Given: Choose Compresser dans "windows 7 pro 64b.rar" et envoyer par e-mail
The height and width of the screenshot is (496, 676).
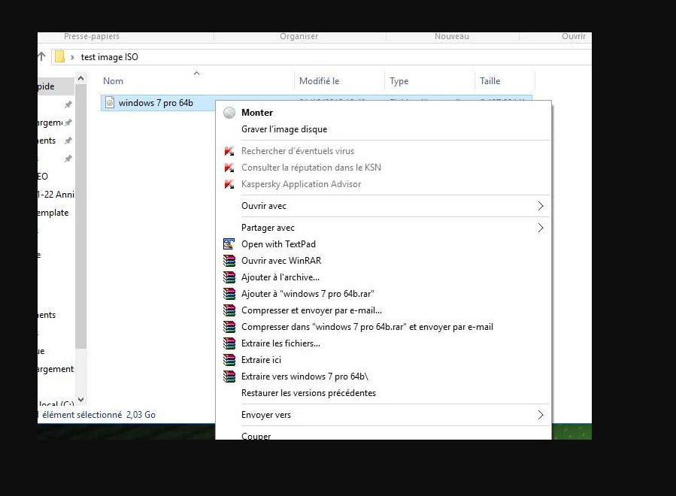Looking at the screenshot, I should (x=367, y=327).
